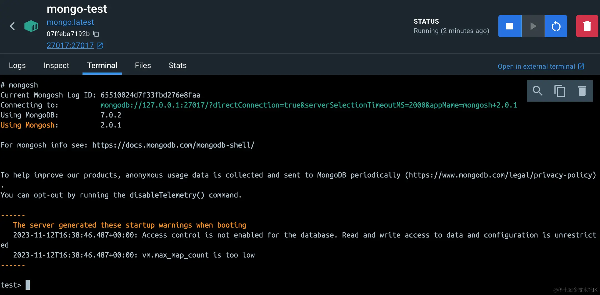The width and height of the screenshot is (600, 295).
Task: Click the docs.mongodb.com/mongodb-shell URL
Action: tap(173, 145)
